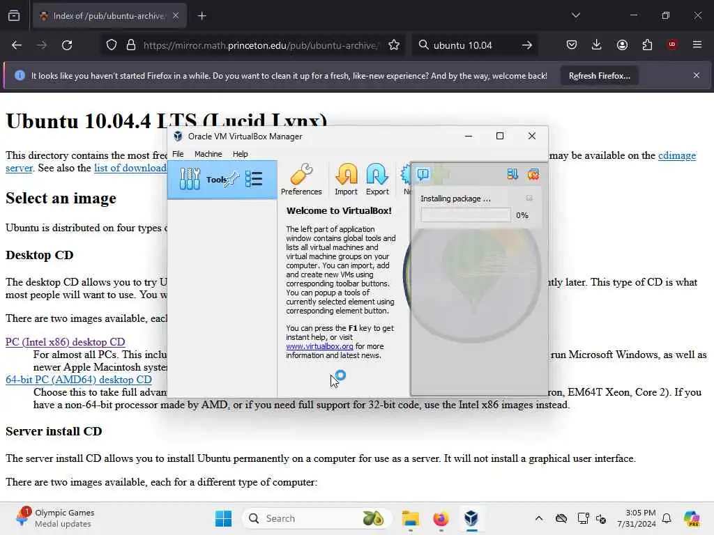This screenshot has height=535, width=714.
Task: Click the site padlock icon
Action: pos(131,45)
